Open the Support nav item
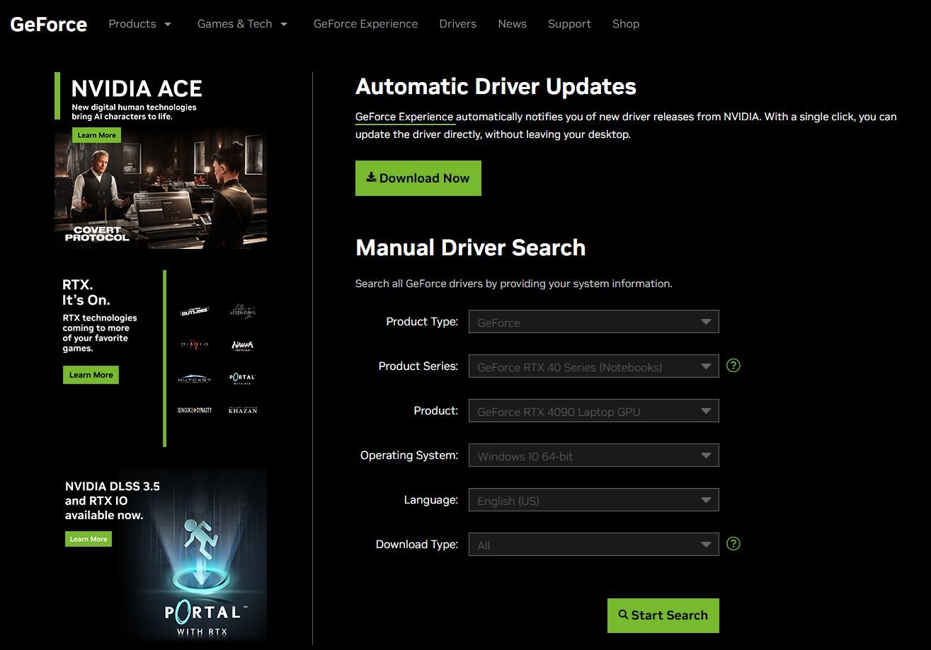Screen dimensions: 931x650 coord(569,24)
